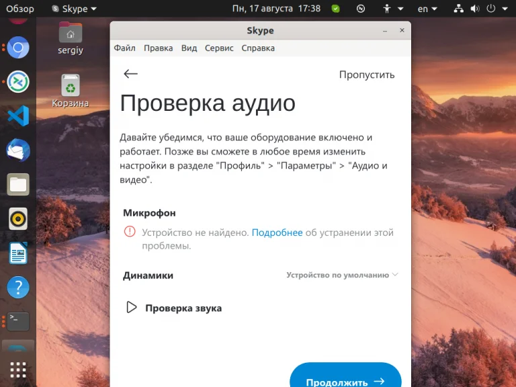The image size is (516, 387).
Task: Open the Skype app menu in top bar
Action: (x=75, y=9)
